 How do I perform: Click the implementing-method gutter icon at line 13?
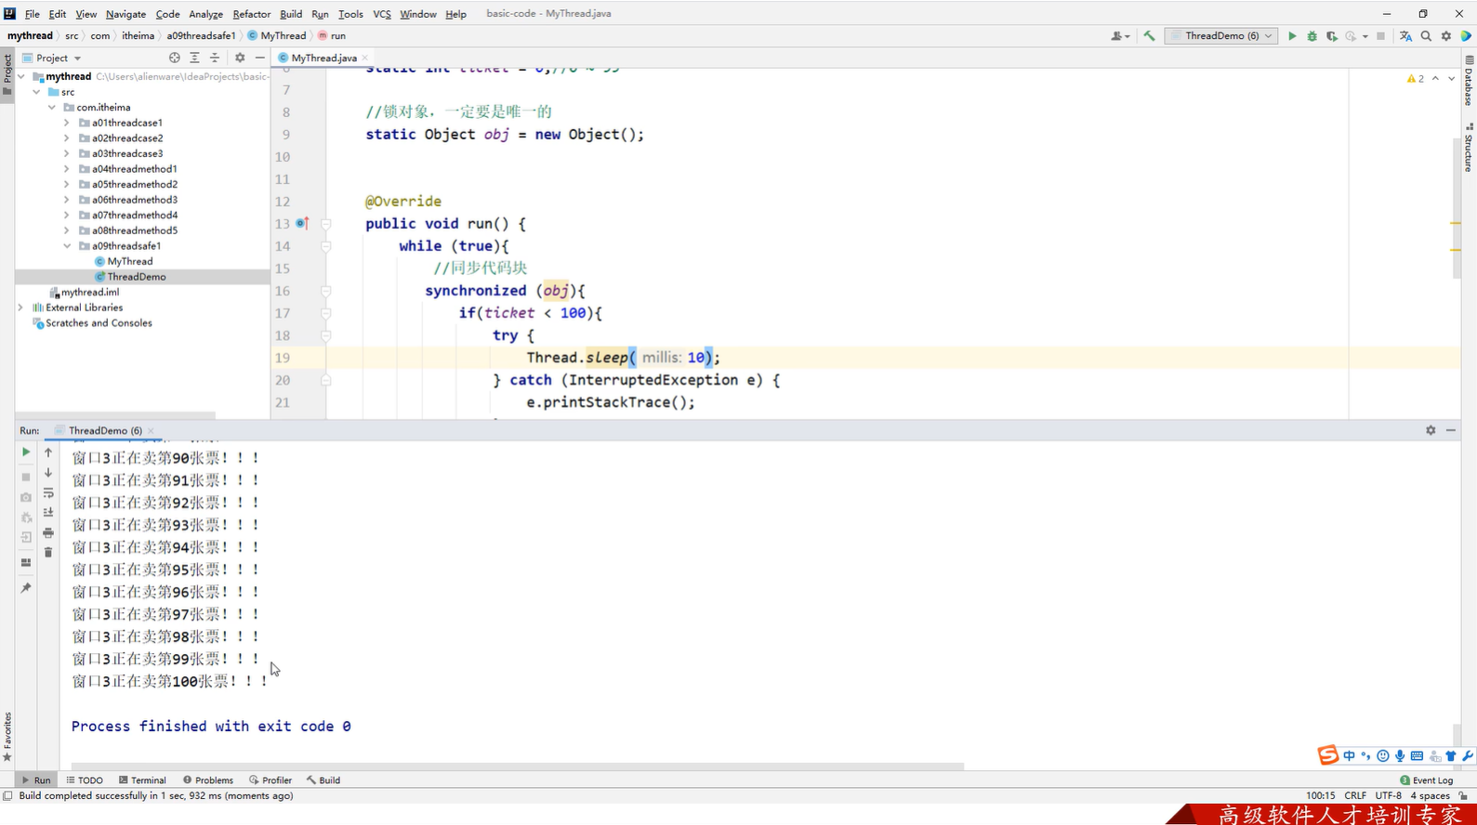pos(302,224)
